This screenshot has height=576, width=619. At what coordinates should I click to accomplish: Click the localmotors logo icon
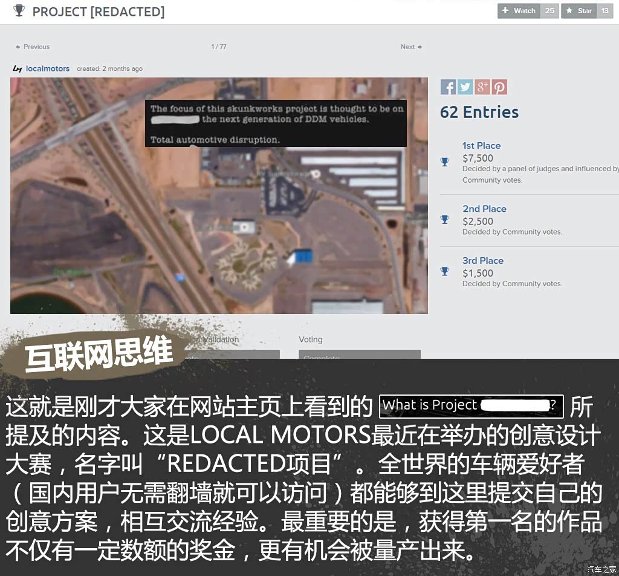(18, 69)
